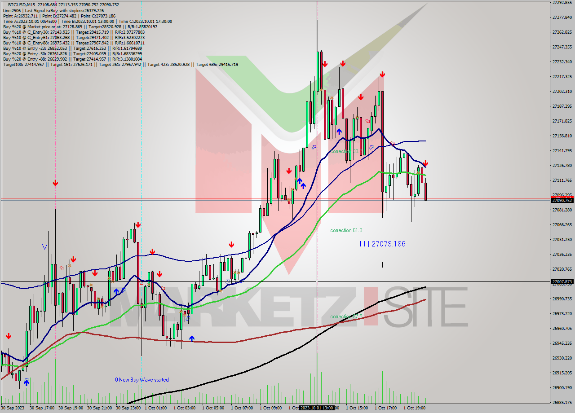Image resolution: width=575 pixels, height=413 pixels.
Task: Click the 26990.735 price axis label
Action: pyautogui.click(x=562, y=299)
